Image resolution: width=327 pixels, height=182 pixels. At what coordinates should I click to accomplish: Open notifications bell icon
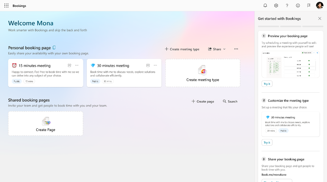(265, 6)
